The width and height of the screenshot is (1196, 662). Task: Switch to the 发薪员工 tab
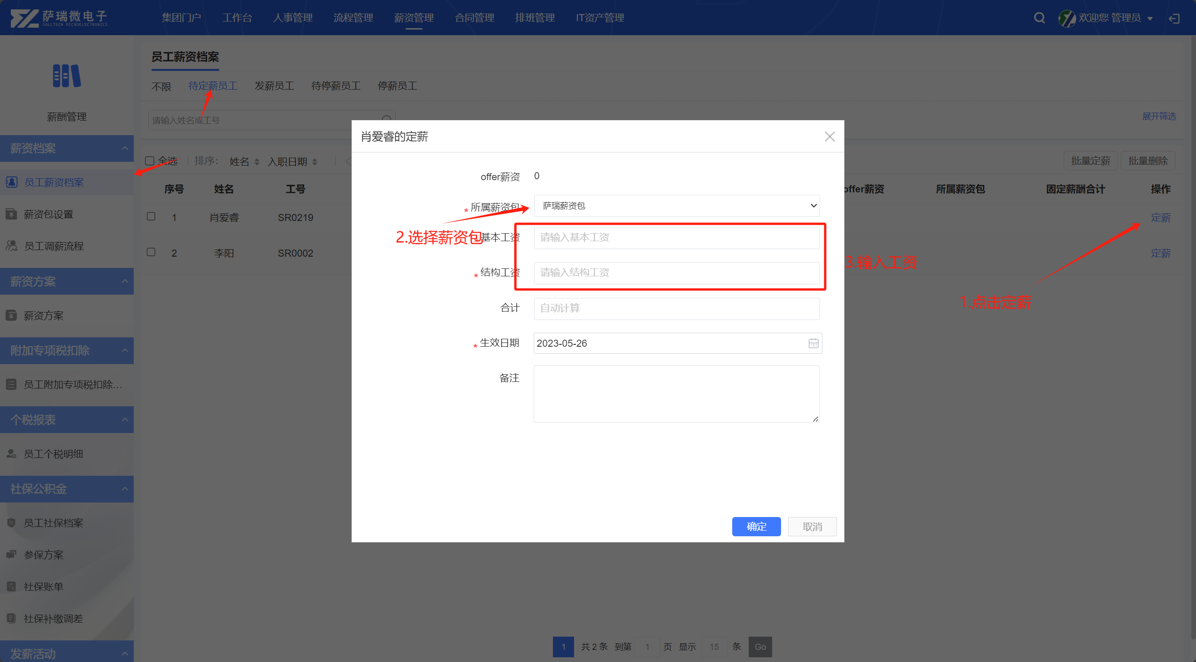coord(274,86)
